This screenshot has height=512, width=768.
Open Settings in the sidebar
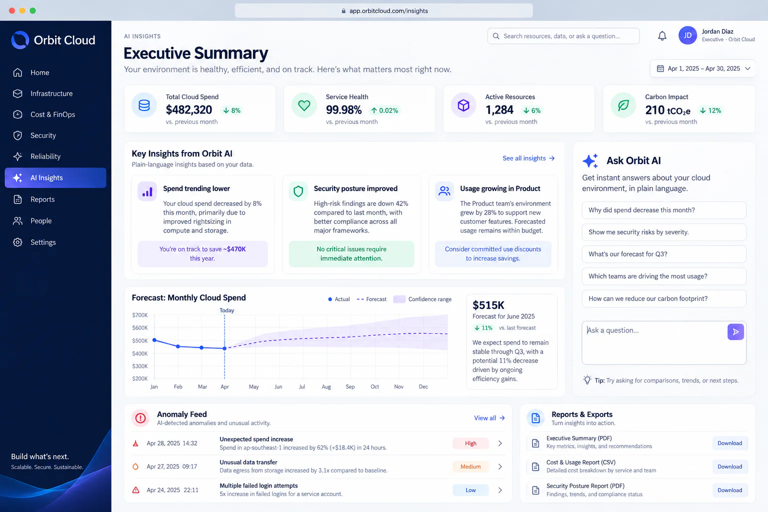(55, 242)
